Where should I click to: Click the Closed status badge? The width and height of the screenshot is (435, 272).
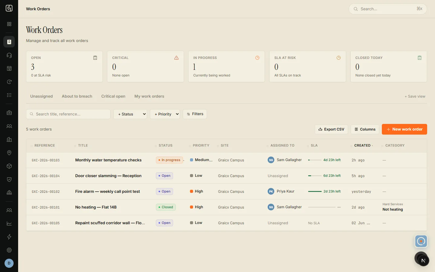tap(166, 207)
